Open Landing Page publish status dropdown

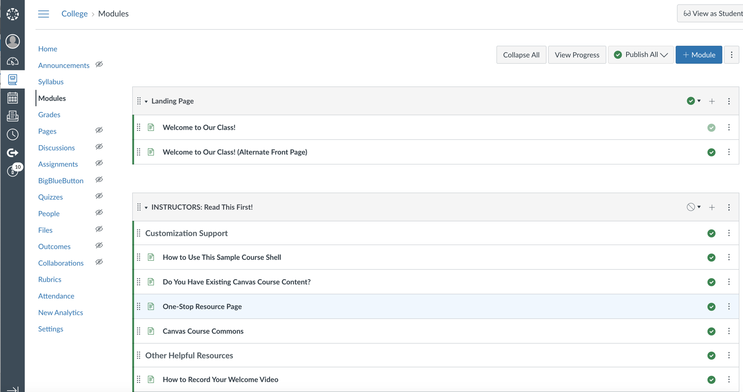pos(694,101)
